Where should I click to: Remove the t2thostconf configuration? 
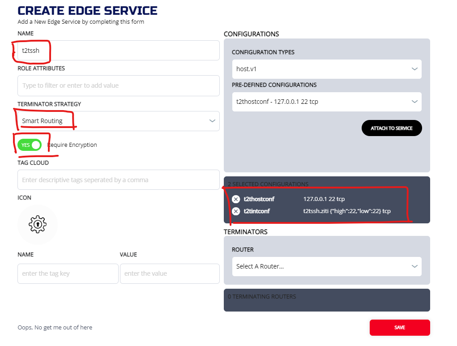(x=236, y=199)
